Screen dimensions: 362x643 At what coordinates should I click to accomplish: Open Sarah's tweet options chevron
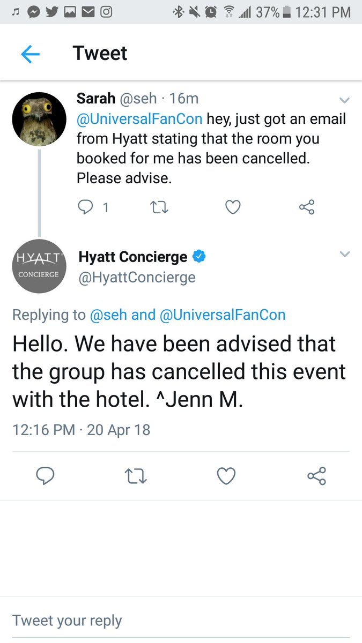click(345, 100)
